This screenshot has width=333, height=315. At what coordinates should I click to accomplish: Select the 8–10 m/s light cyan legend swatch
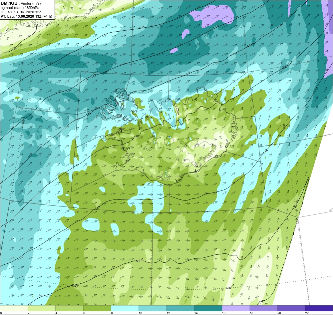125,308
